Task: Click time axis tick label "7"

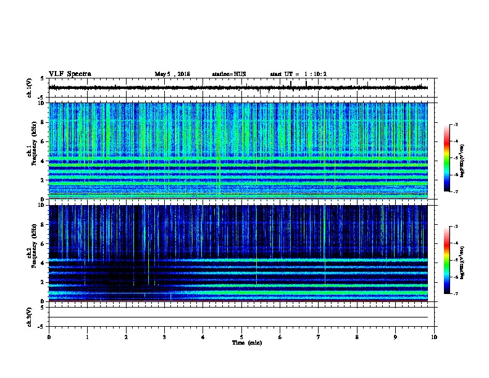Action: [319, 337]
